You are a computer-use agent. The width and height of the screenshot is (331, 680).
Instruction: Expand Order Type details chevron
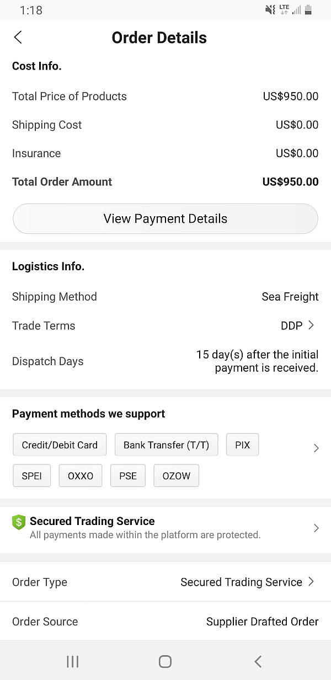[311, 581]
